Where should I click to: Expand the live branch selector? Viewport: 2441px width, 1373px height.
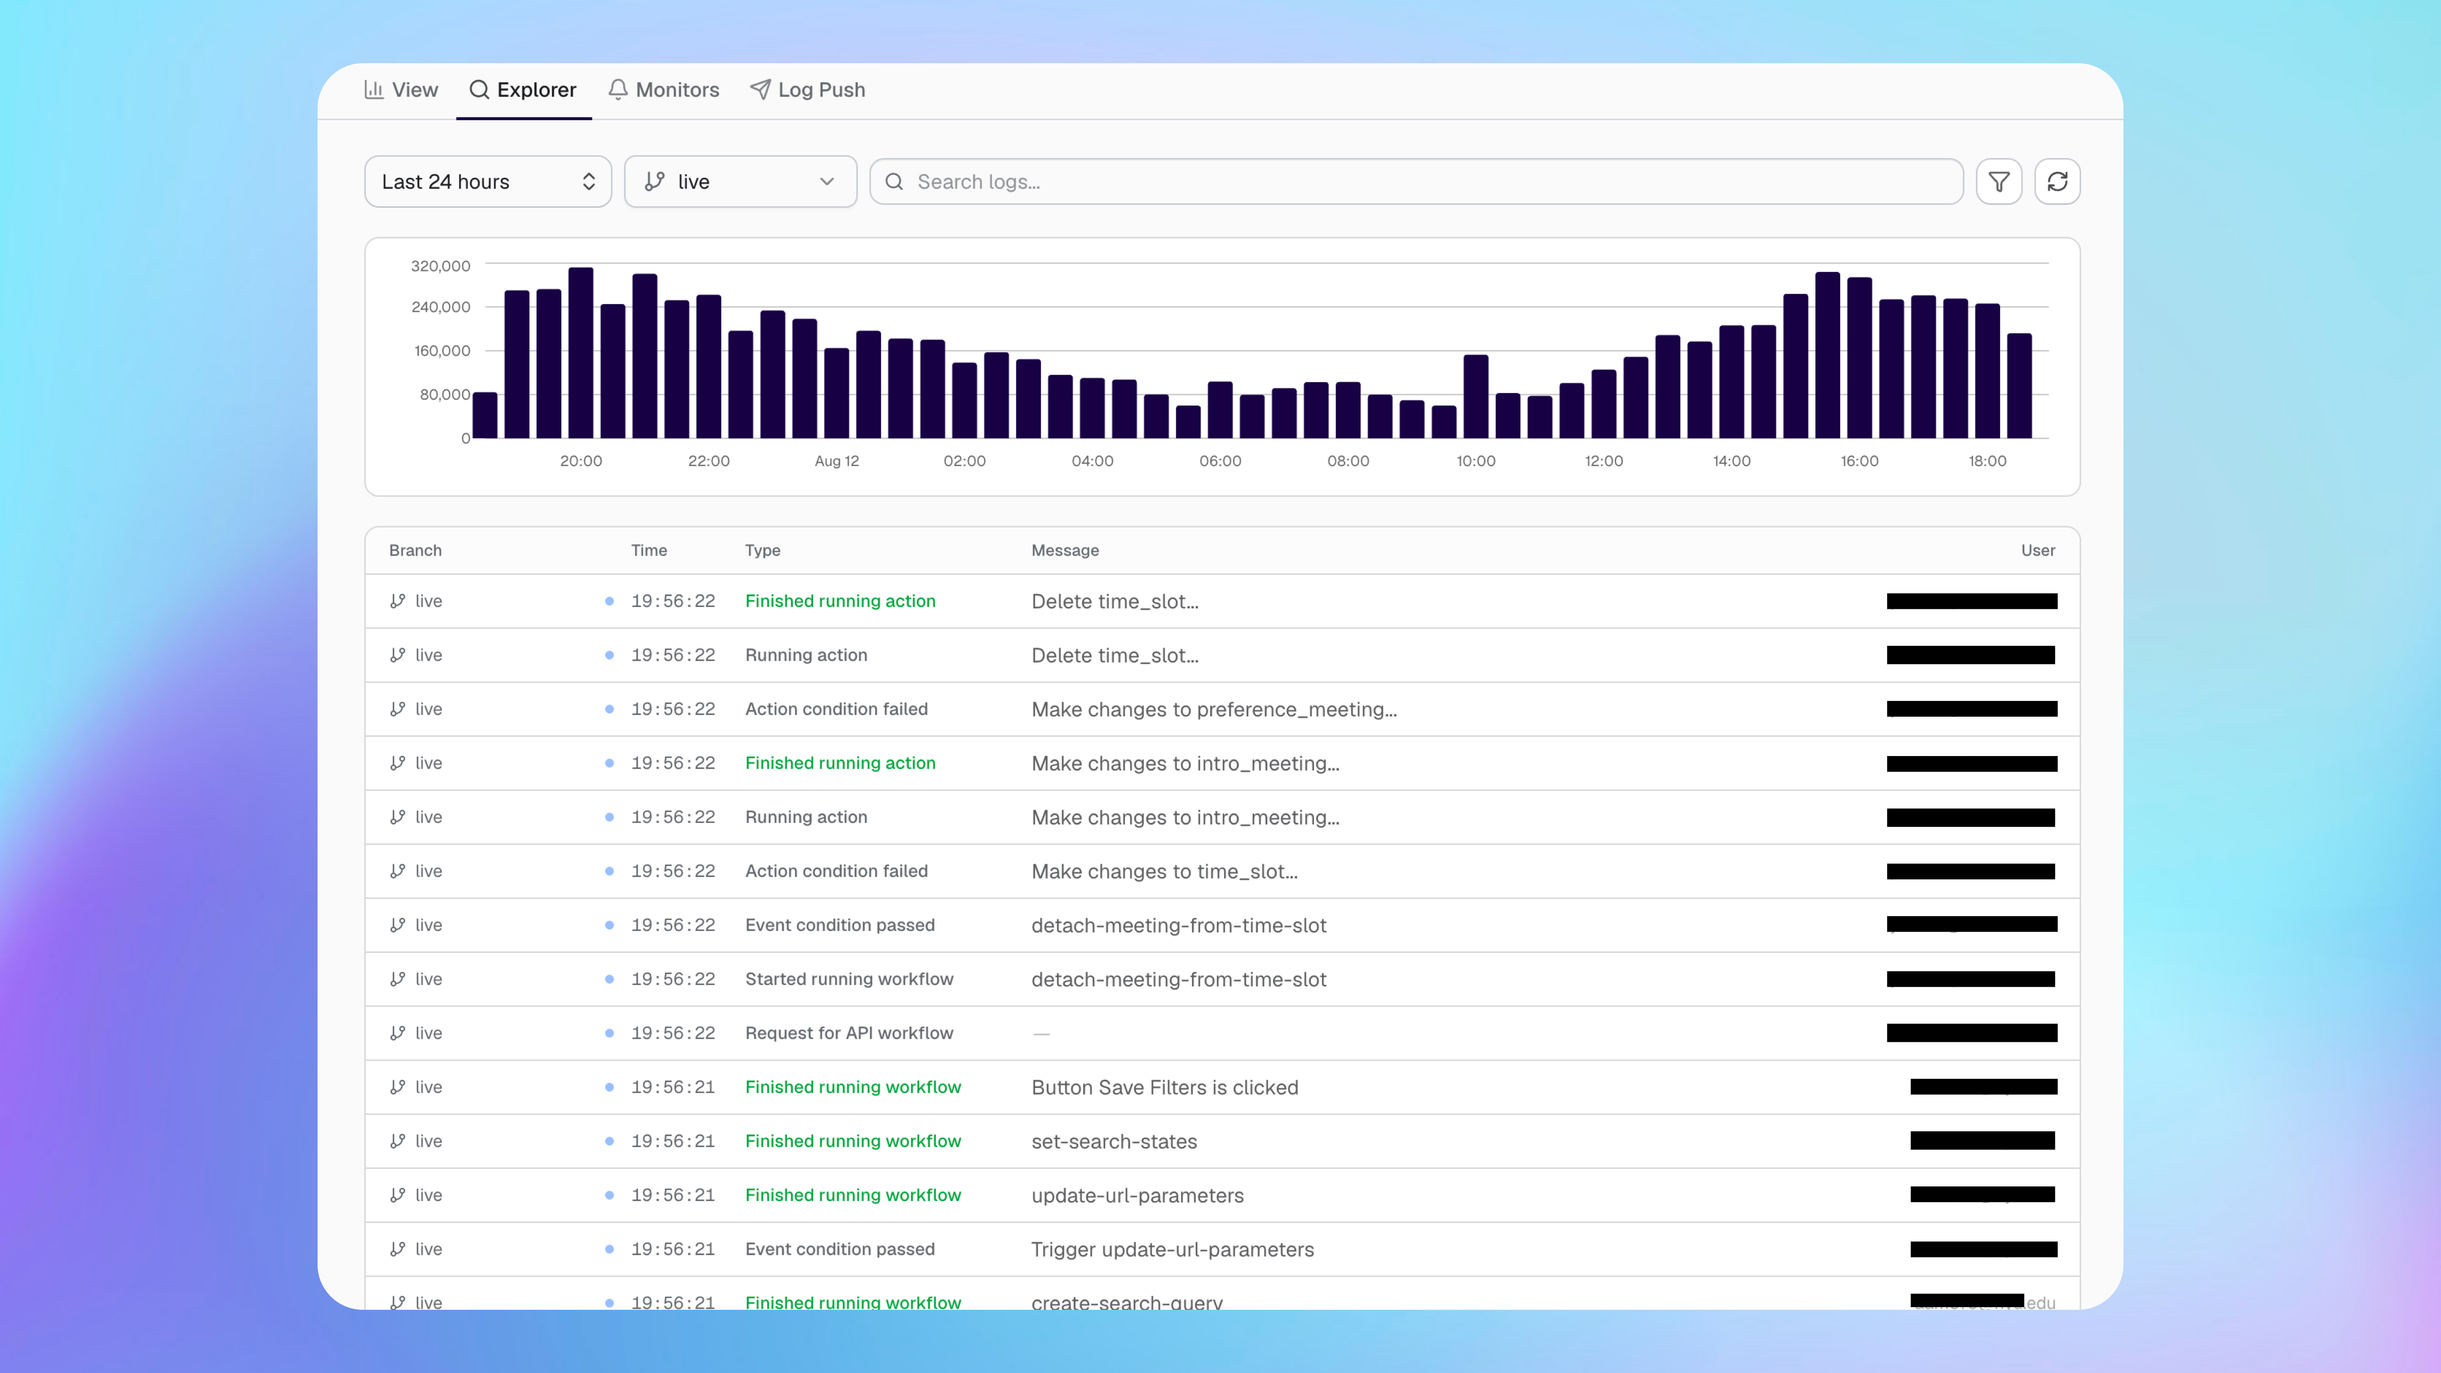(740, 182)
